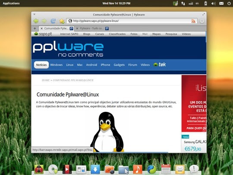Open Mapas in the SAPO bar
This screenshot has width=233, height=175.
pos(157,34)
